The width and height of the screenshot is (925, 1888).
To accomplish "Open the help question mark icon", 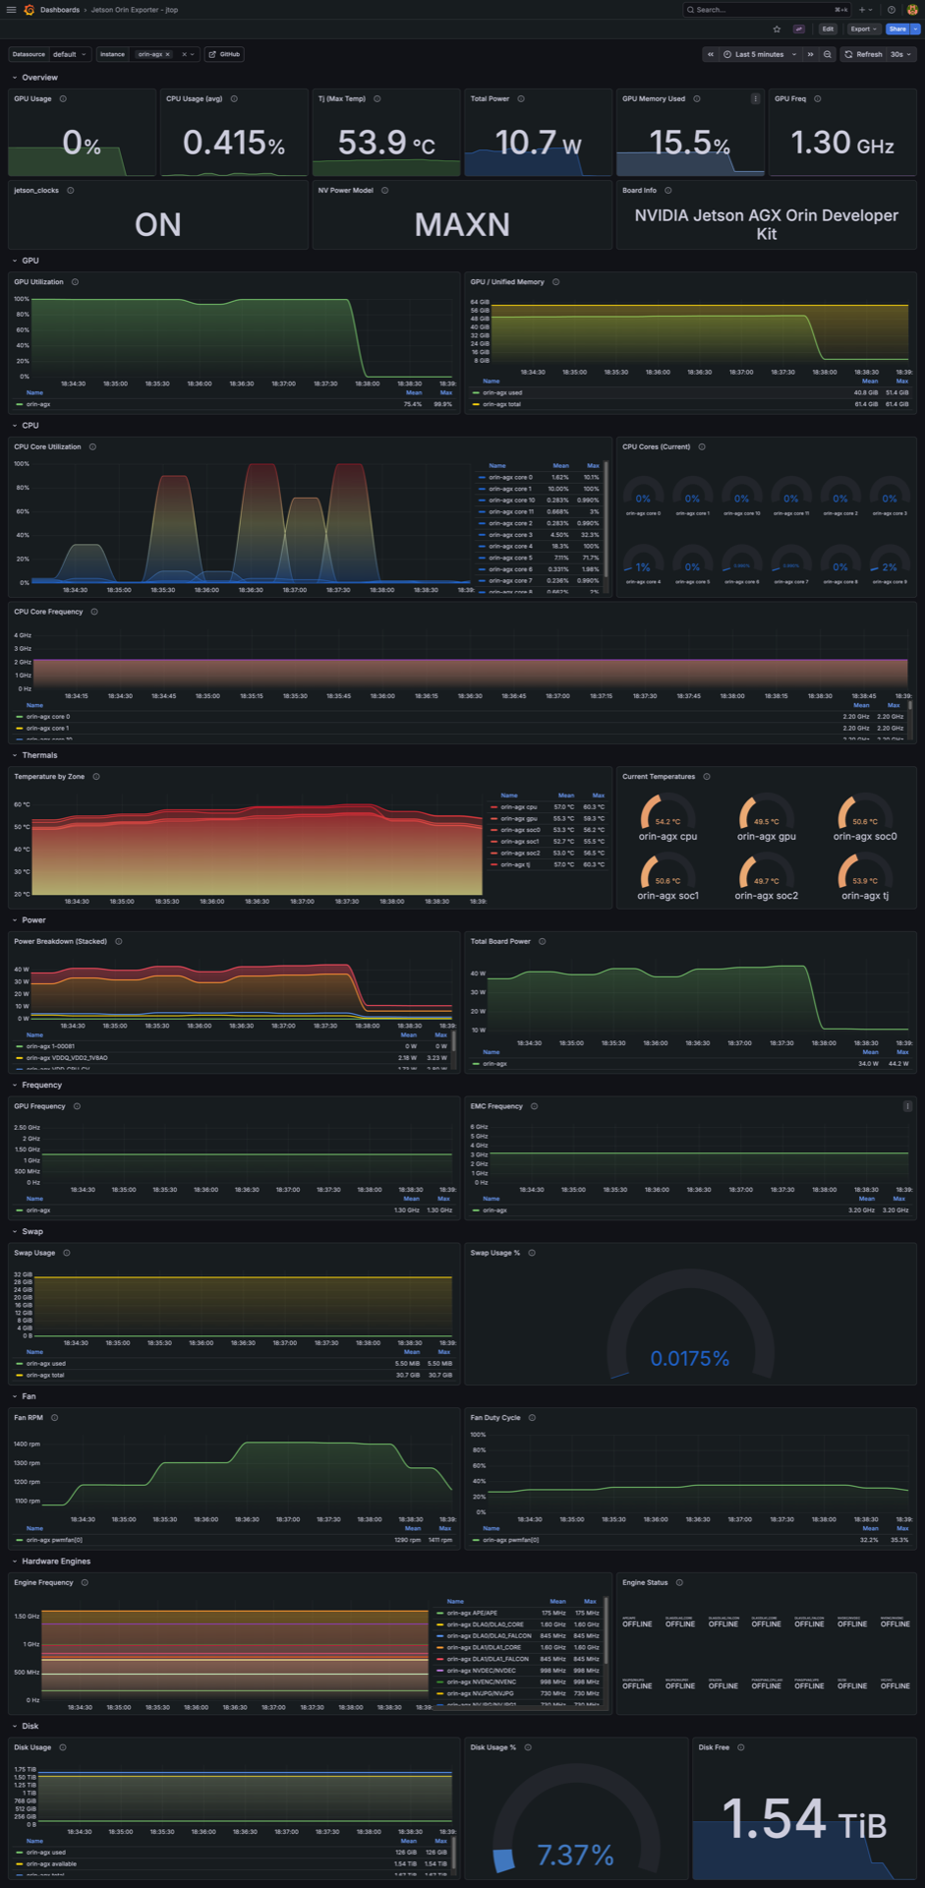I will 892,10.
